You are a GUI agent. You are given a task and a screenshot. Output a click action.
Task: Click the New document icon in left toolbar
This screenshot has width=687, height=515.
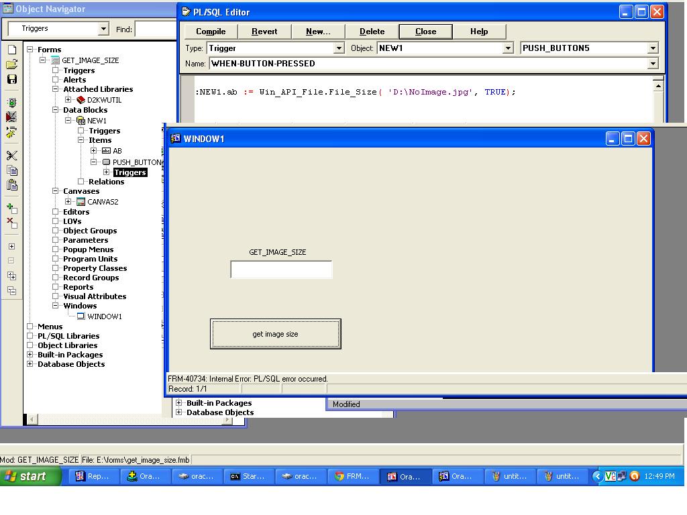click(11, 50)
